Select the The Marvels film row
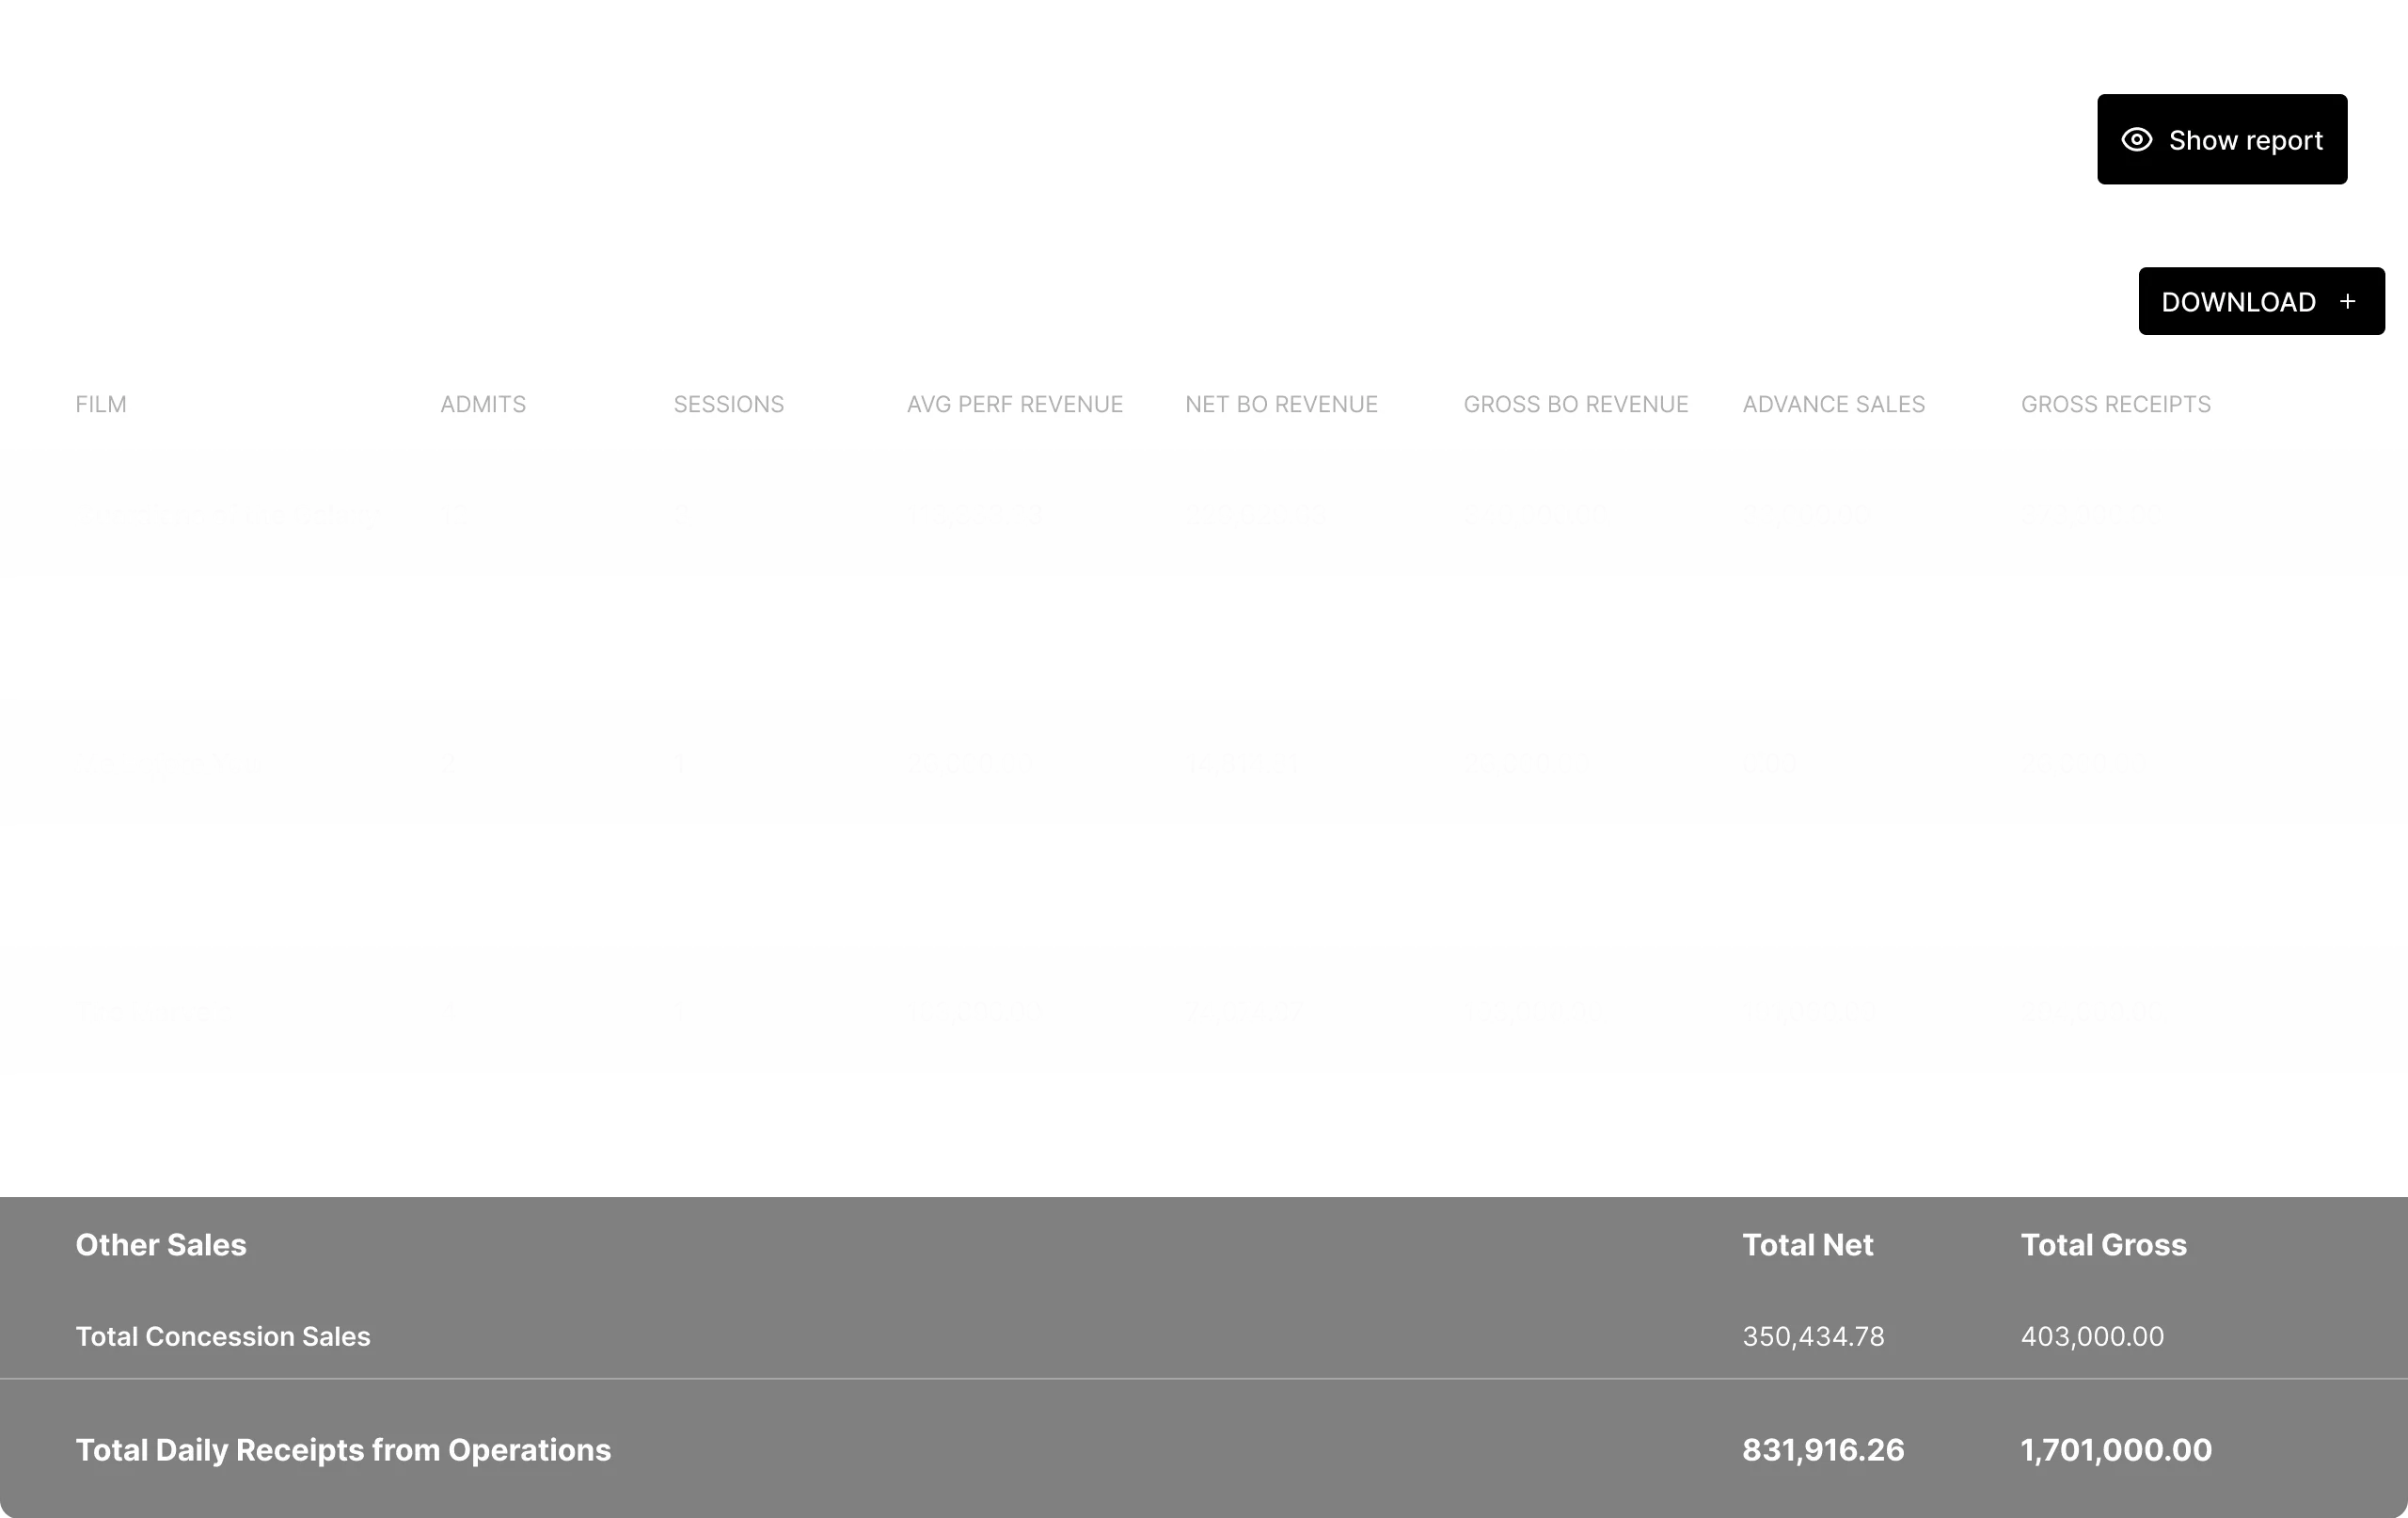 [155, 1012]
